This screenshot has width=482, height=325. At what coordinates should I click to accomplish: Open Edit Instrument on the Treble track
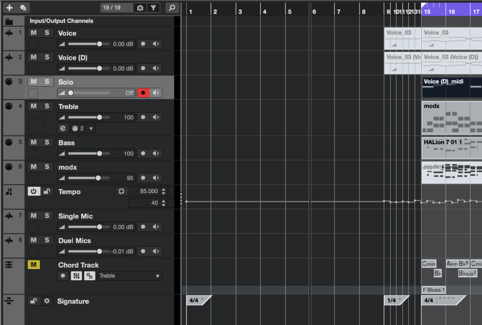63,128
